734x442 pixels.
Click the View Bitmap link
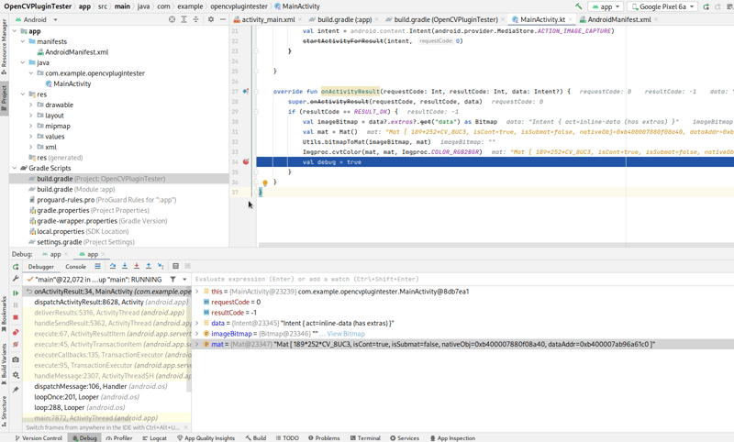point(346,334)
